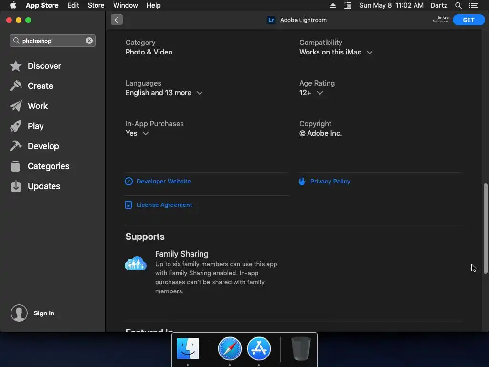Screen dimensions: 489x367
Task: Click the magnifying glass in search field
Action: 16,41
